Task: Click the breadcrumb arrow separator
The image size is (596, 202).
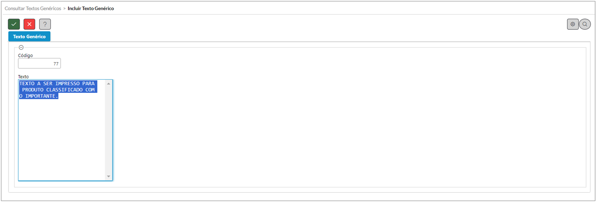Action: [x=64, y=9]
